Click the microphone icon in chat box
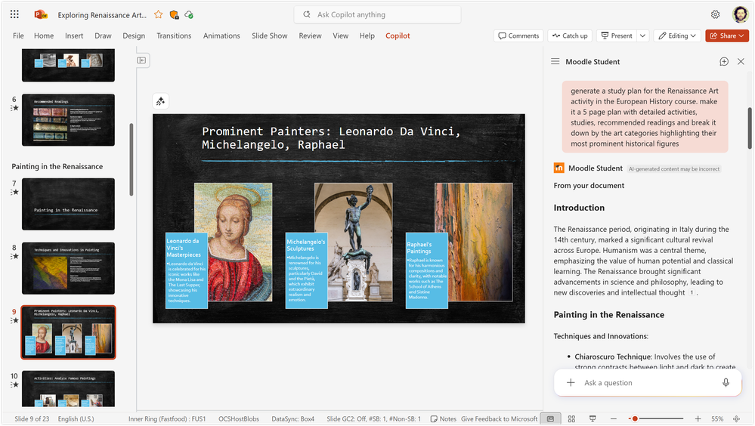755x426 pixels. pyautogui.click(x=726, y=383)
